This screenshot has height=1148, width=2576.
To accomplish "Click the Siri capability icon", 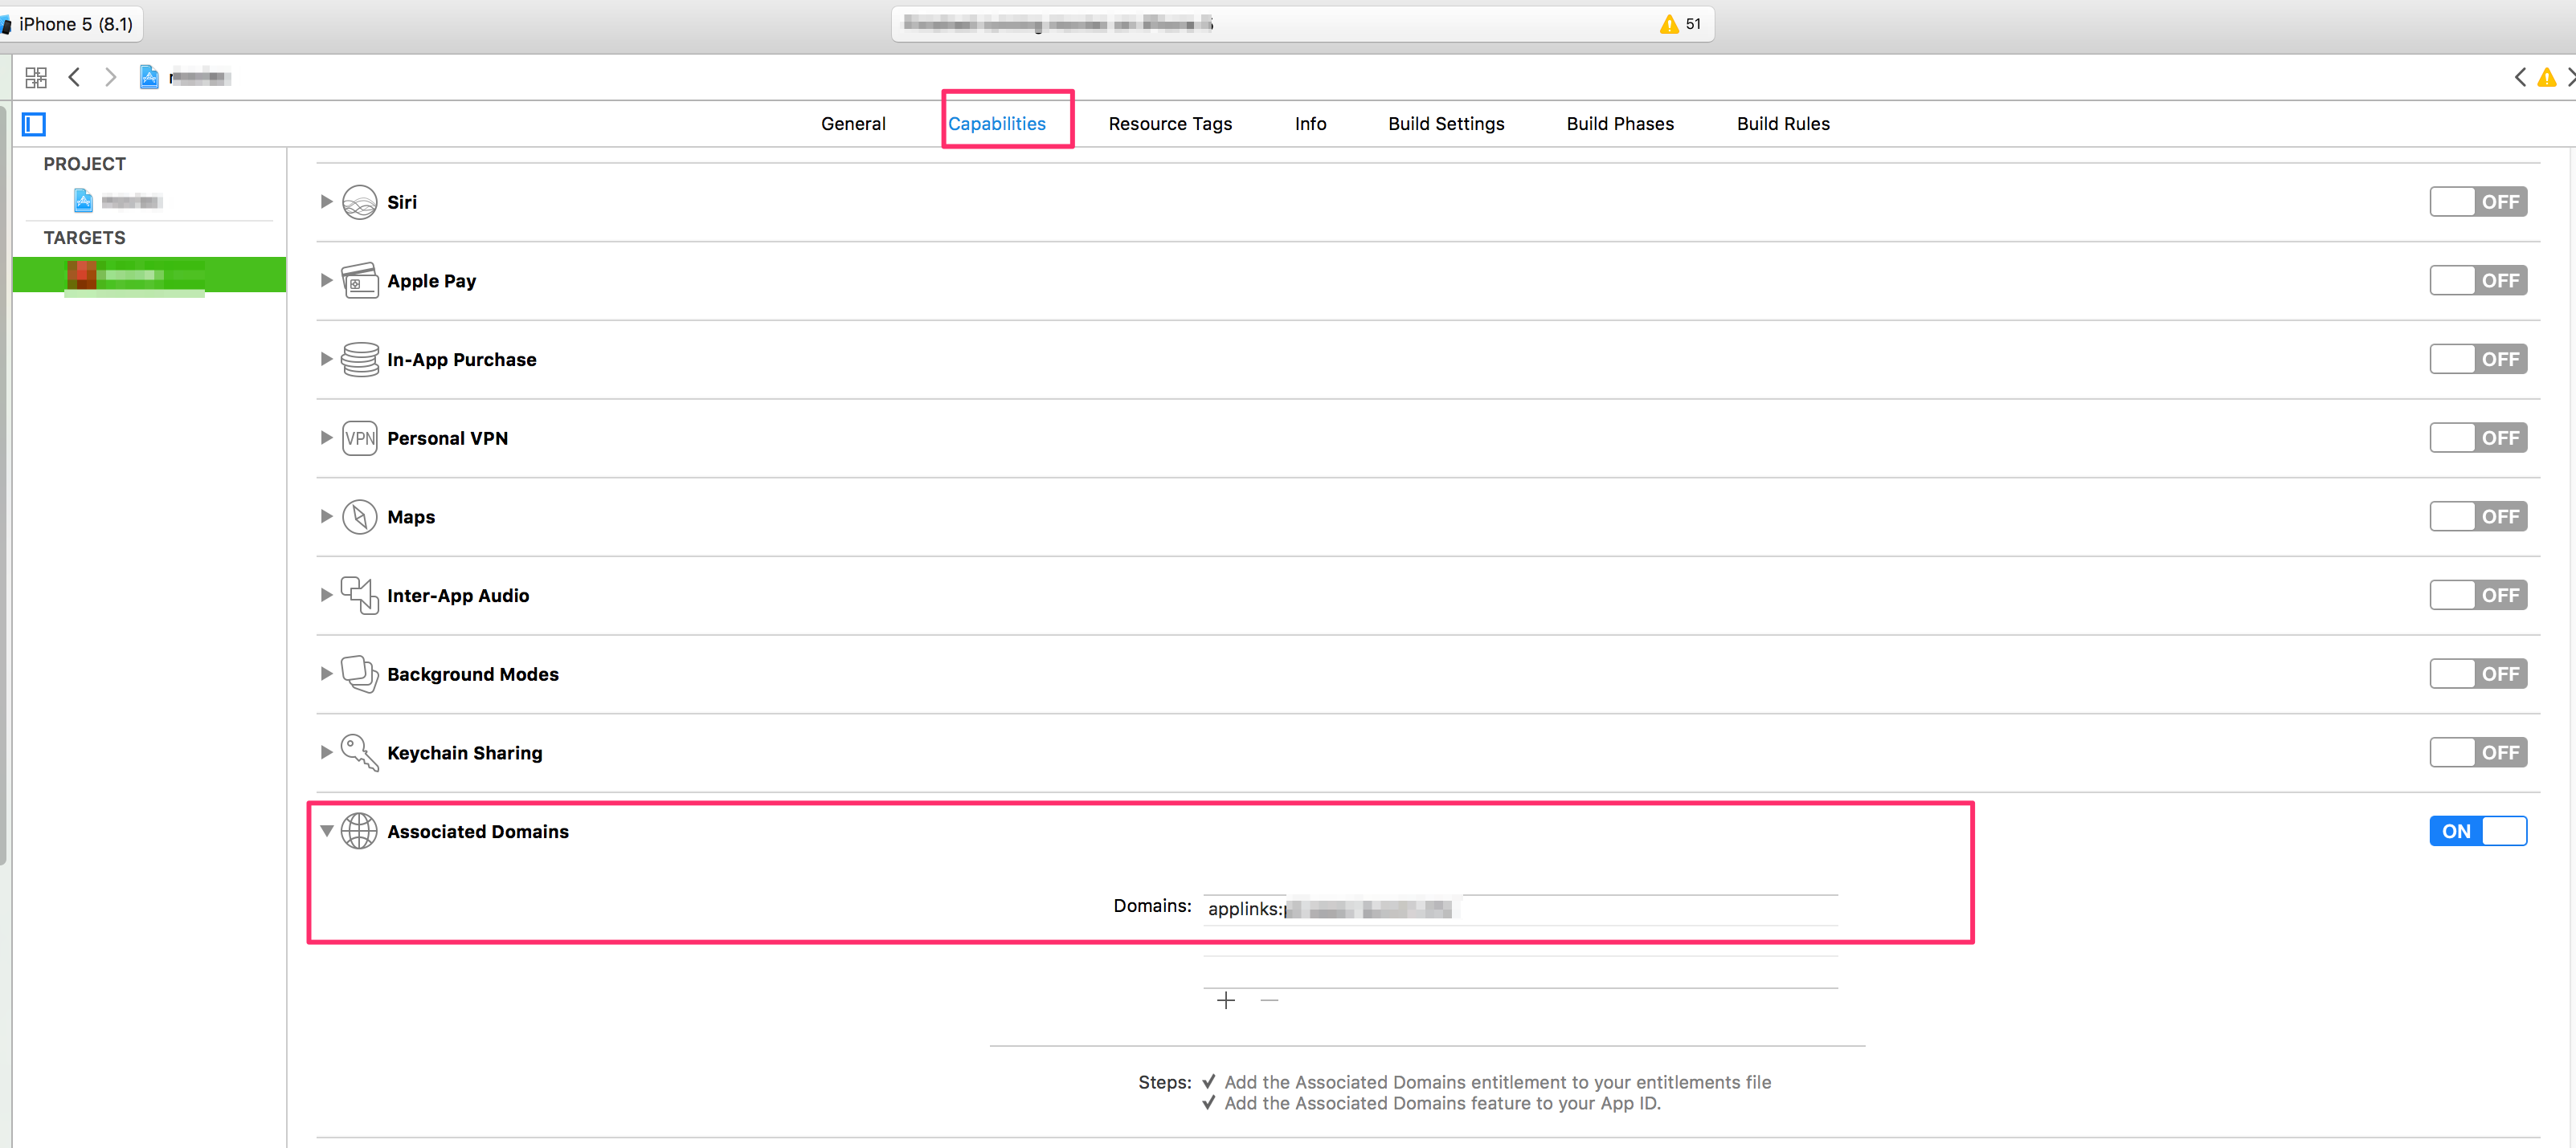I will tap(360, 202).
